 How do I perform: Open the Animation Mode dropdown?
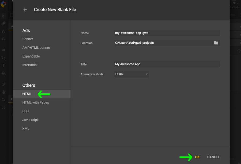[131, 74]
